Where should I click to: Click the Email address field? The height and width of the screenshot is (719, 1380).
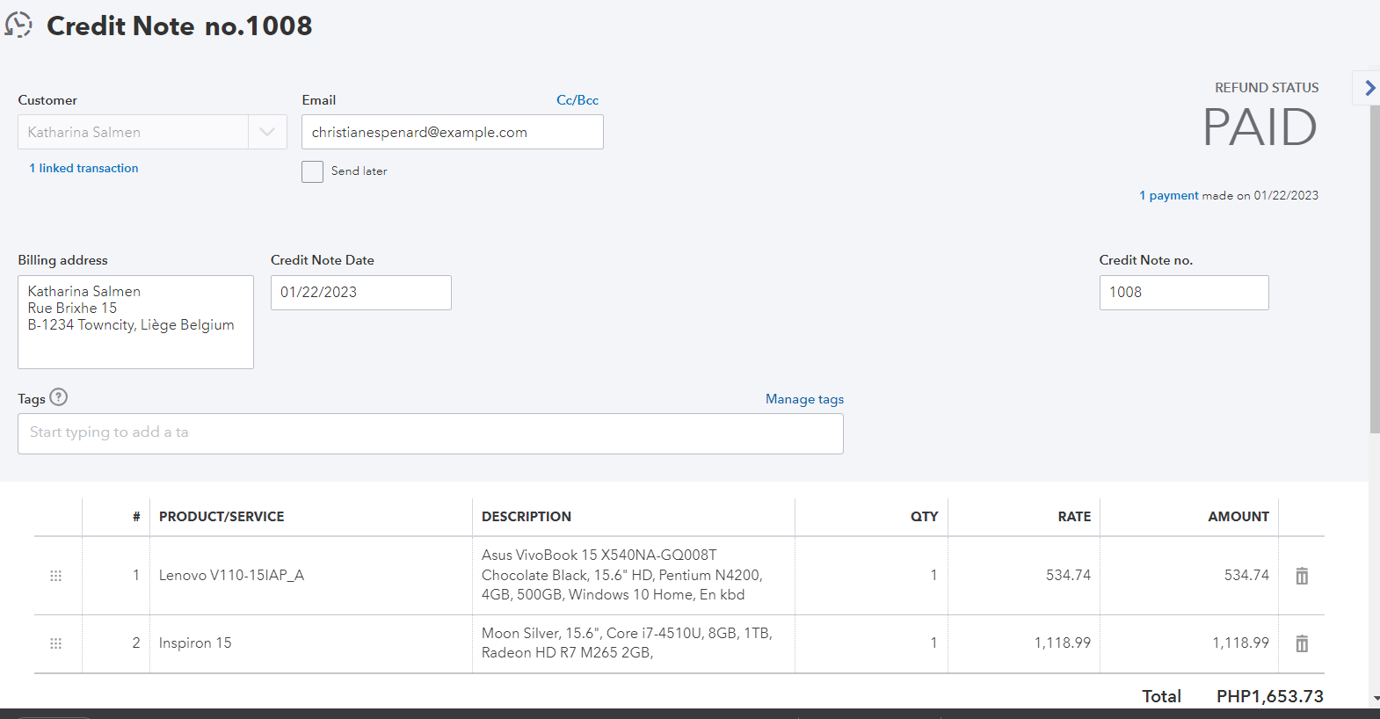[x=452, y=132]
